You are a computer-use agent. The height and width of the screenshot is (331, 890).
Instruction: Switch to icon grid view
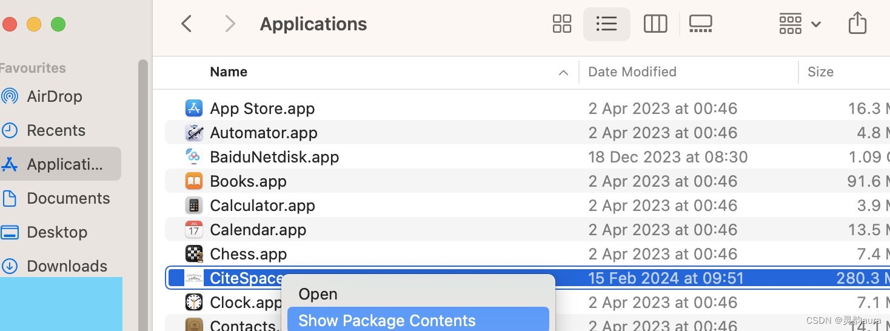pos(562,24)
